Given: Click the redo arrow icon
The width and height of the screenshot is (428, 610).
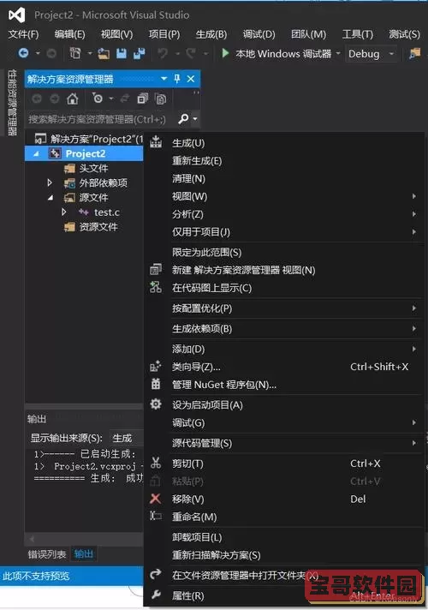Looking at the screenshot, I should (x=191, y=53).
